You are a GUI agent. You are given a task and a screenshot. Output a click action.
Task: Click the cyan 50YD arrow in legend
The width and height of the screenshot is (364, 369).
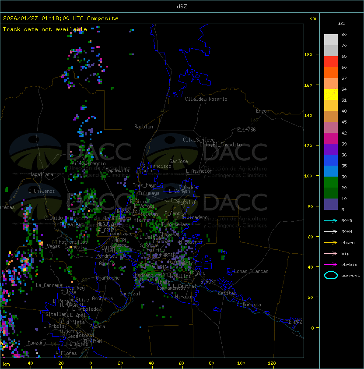pos(331,220)
